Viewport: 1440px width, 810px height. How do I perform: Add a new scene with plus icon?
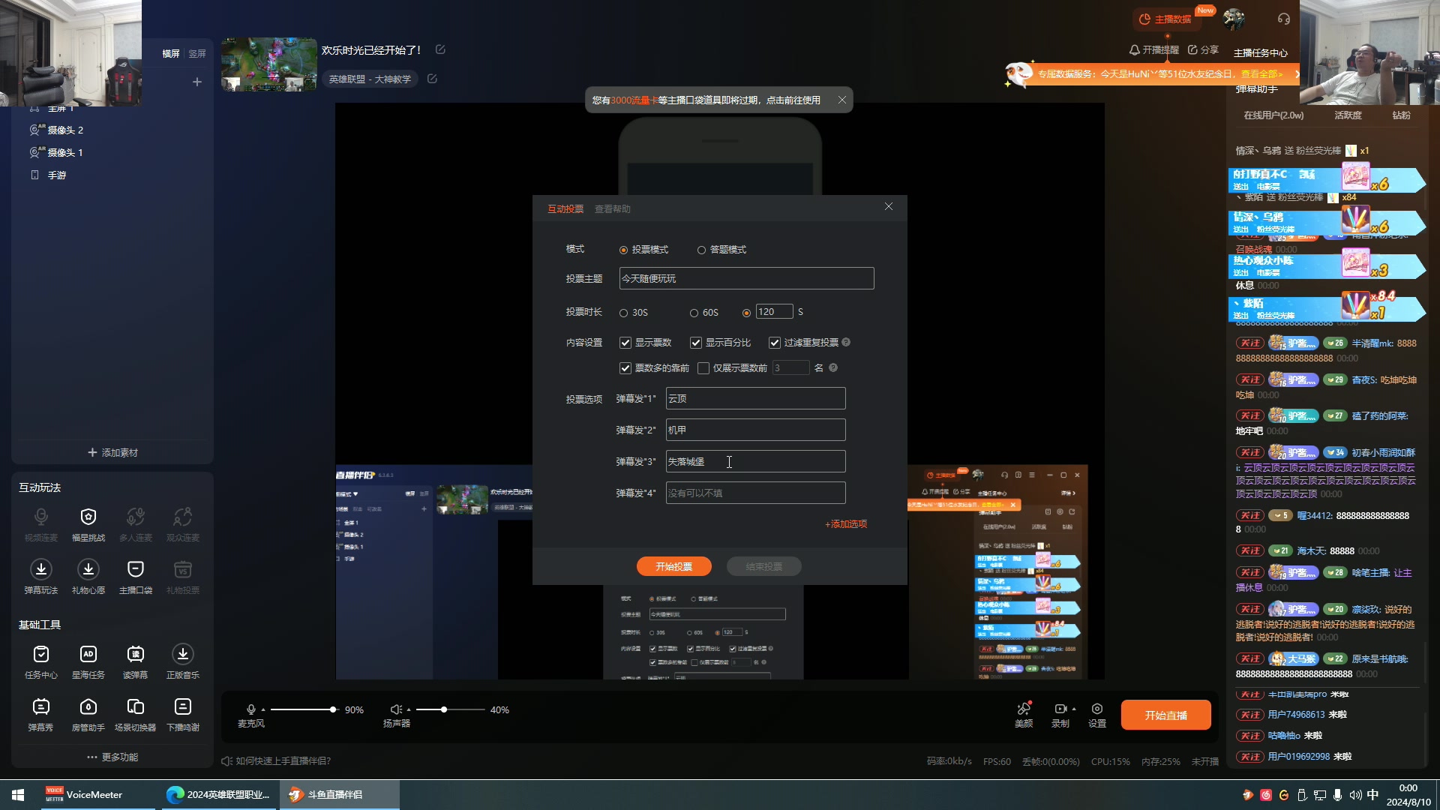pyautogui.click(x=197, y=82)
